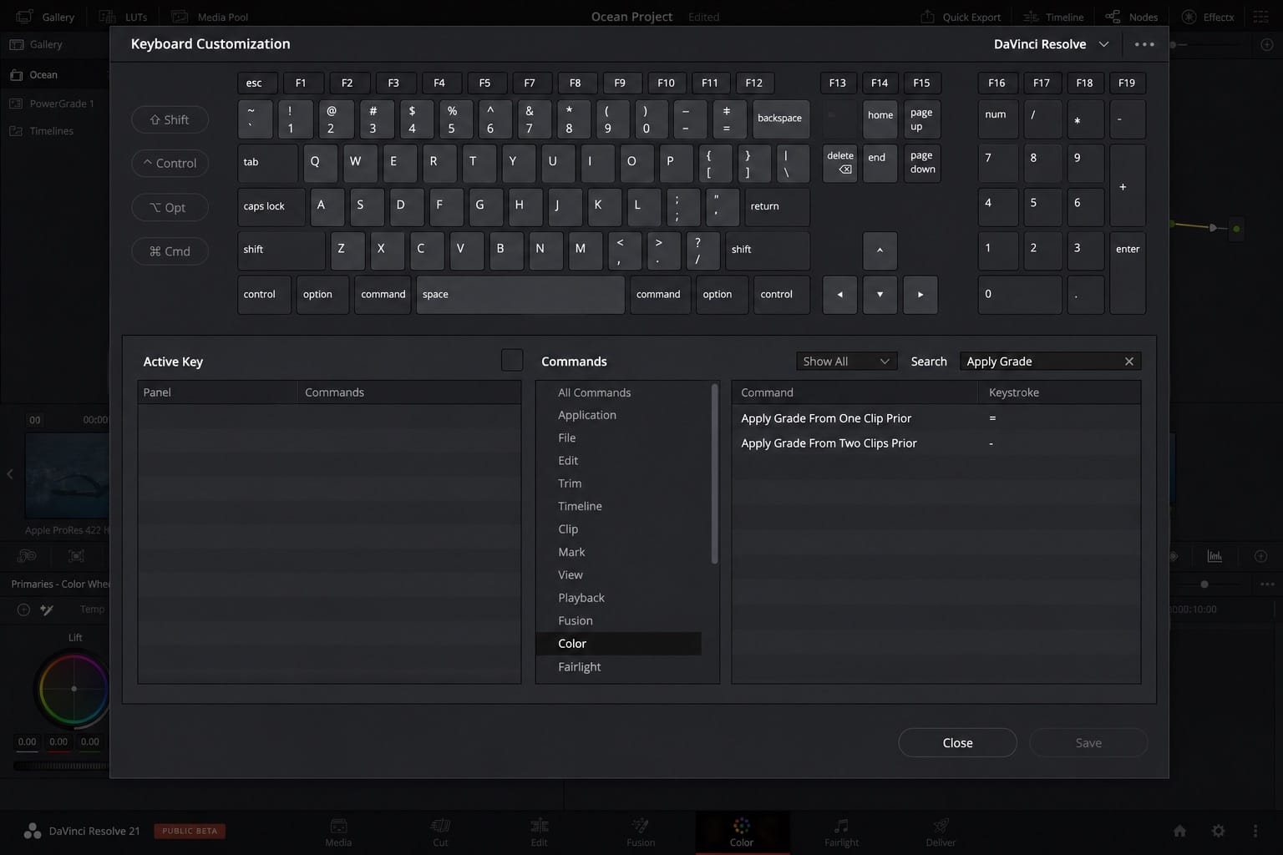Toggle the Control modifier button
Image resolution: width=1283 pixels, height=855 pixels.
(x=170, y=164)
